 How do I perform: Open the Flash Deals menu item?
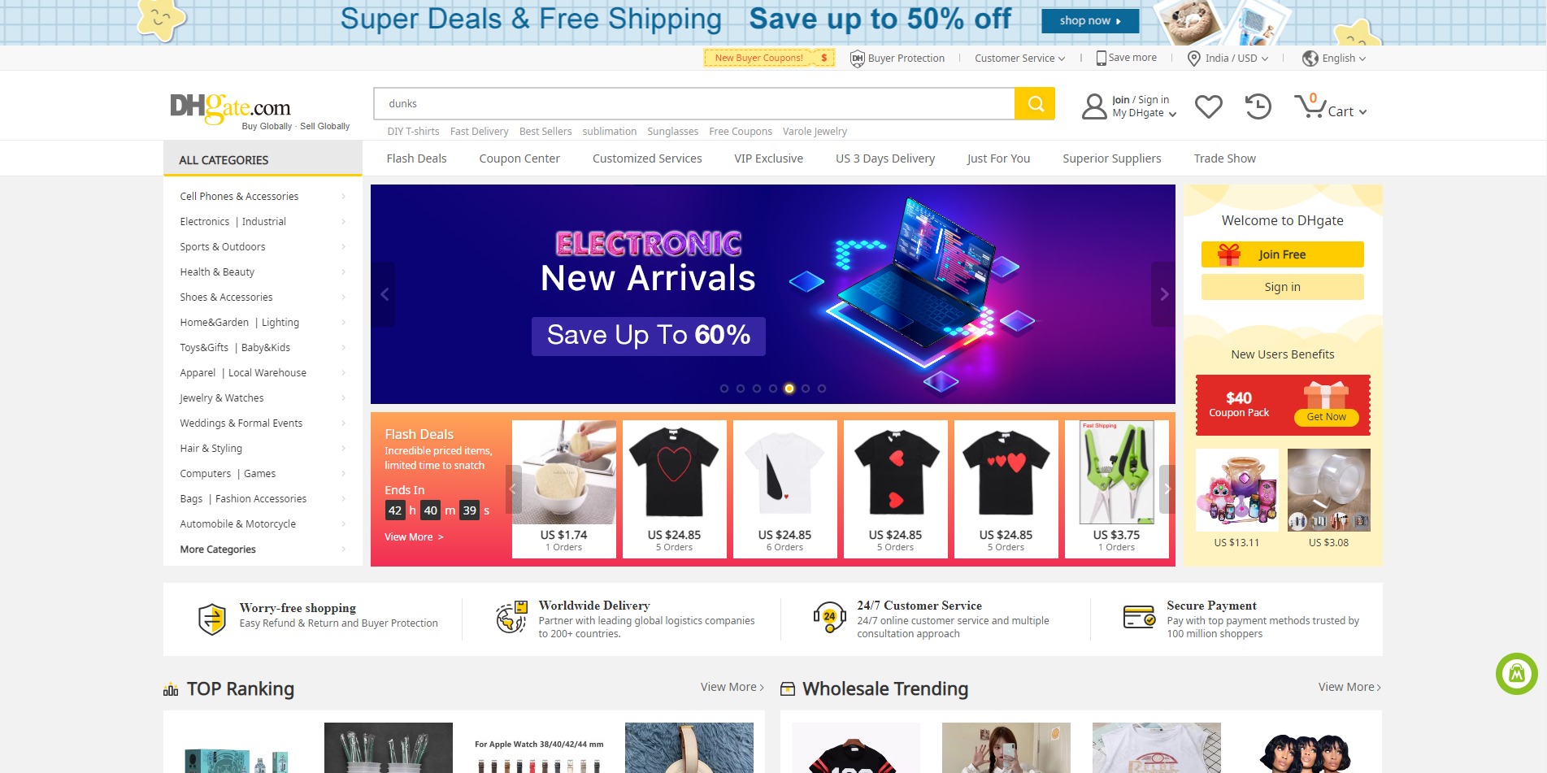416,159
